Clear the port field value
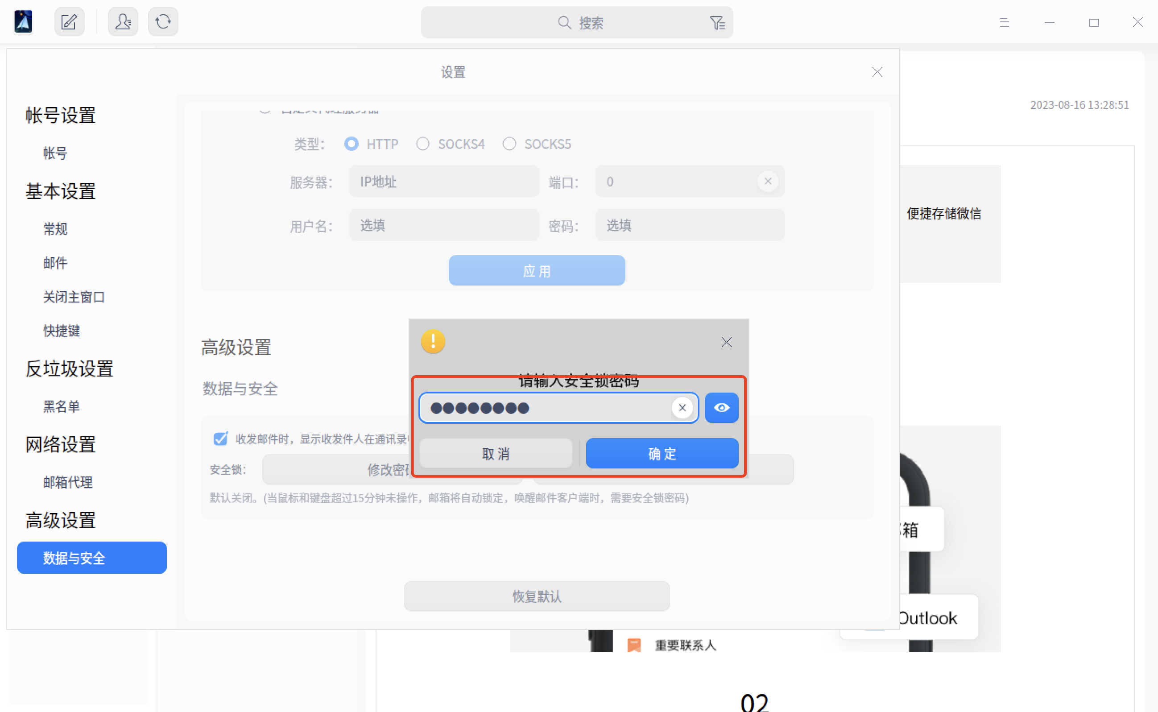1158x712 pixels. [768, 181]
